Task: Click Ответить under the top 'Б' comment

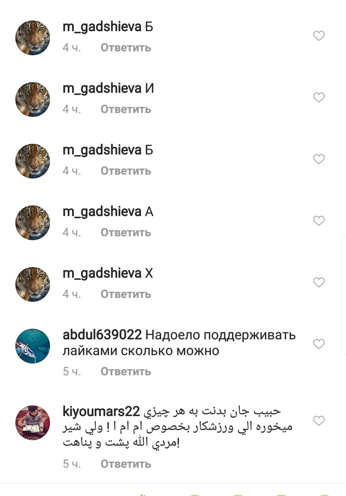Action: (x=126, y=48)
